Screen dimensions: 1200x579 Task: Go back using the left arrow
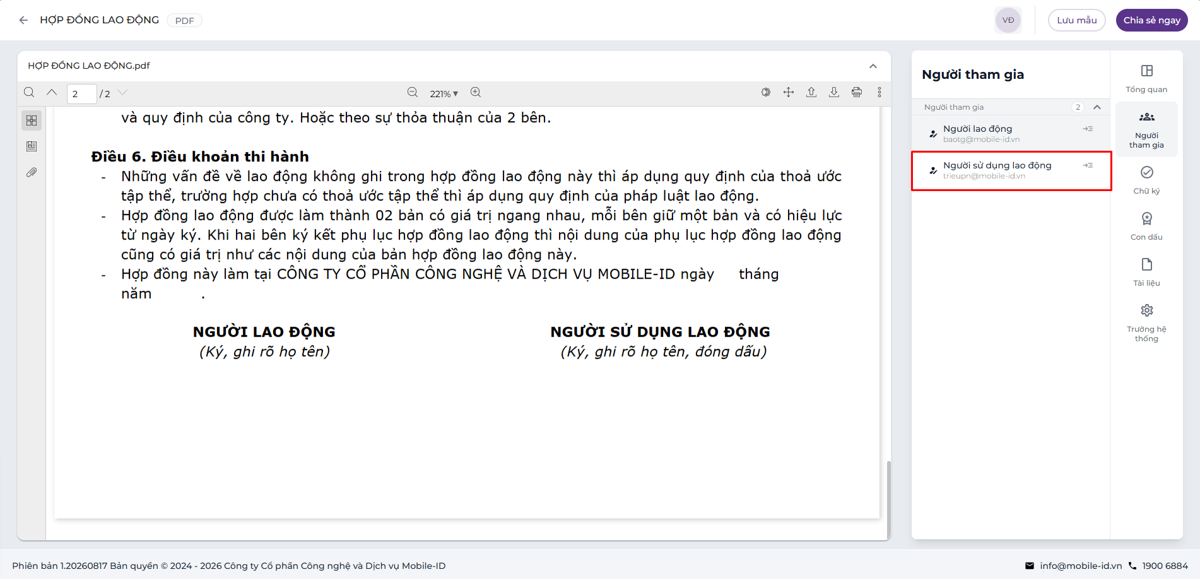[x=23, y=20]
